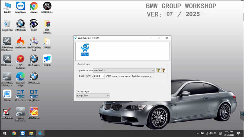Open the taskbar clock showing 9:12 PM
The width and height of the screenshot is (244, 137).
click(x=229, y=133)
